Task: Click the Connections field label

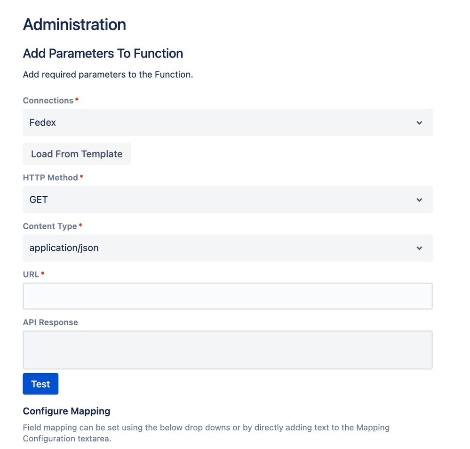Action: (x=48, y=100)
